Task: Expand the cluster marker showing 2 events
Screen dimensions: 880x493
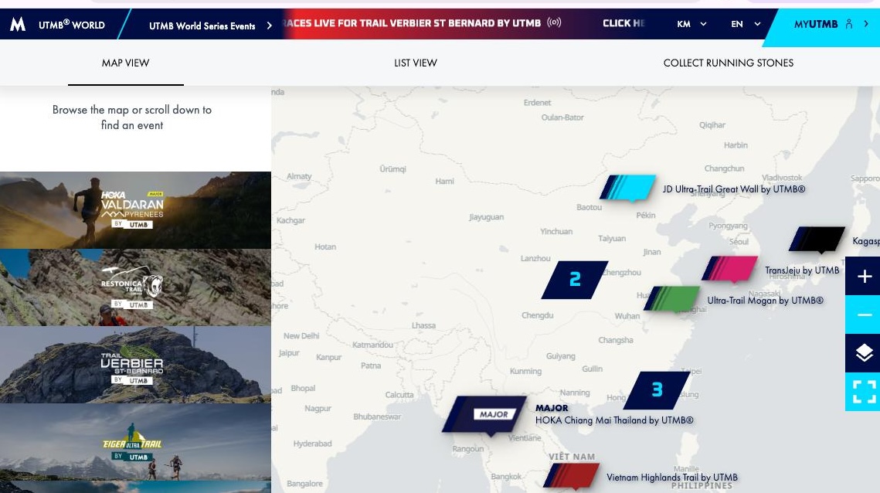Action: [x=575, y=280]
